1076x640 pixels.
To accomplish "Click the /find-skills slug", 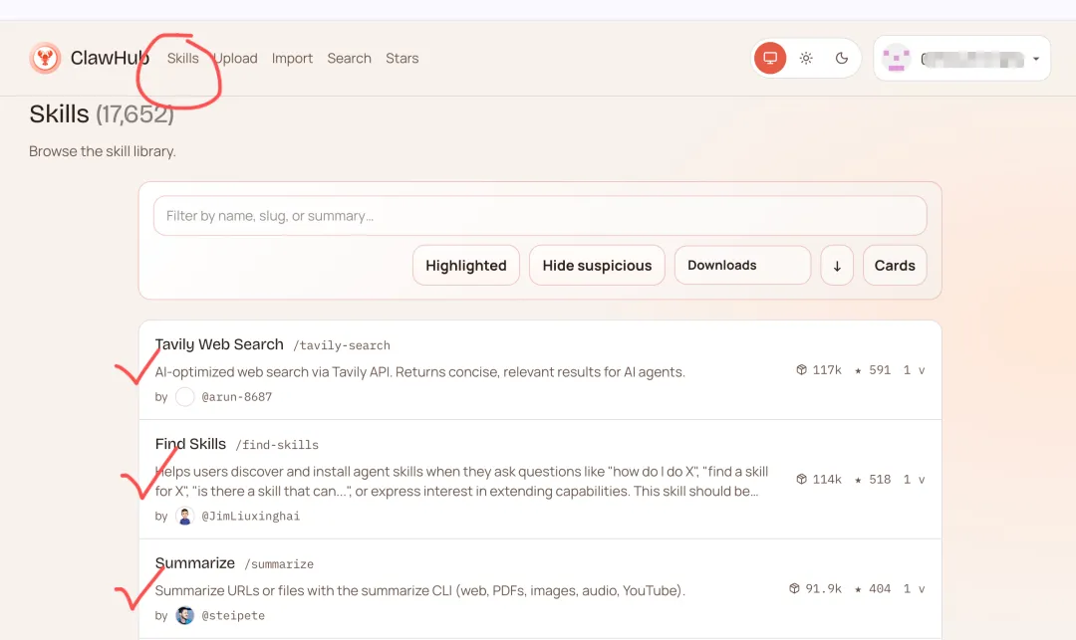I will 277,445.
